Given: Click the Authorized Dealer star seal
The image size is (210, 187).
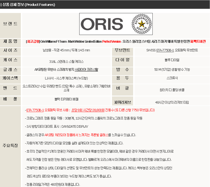Looking at the screenshot, I should point(142,24).
